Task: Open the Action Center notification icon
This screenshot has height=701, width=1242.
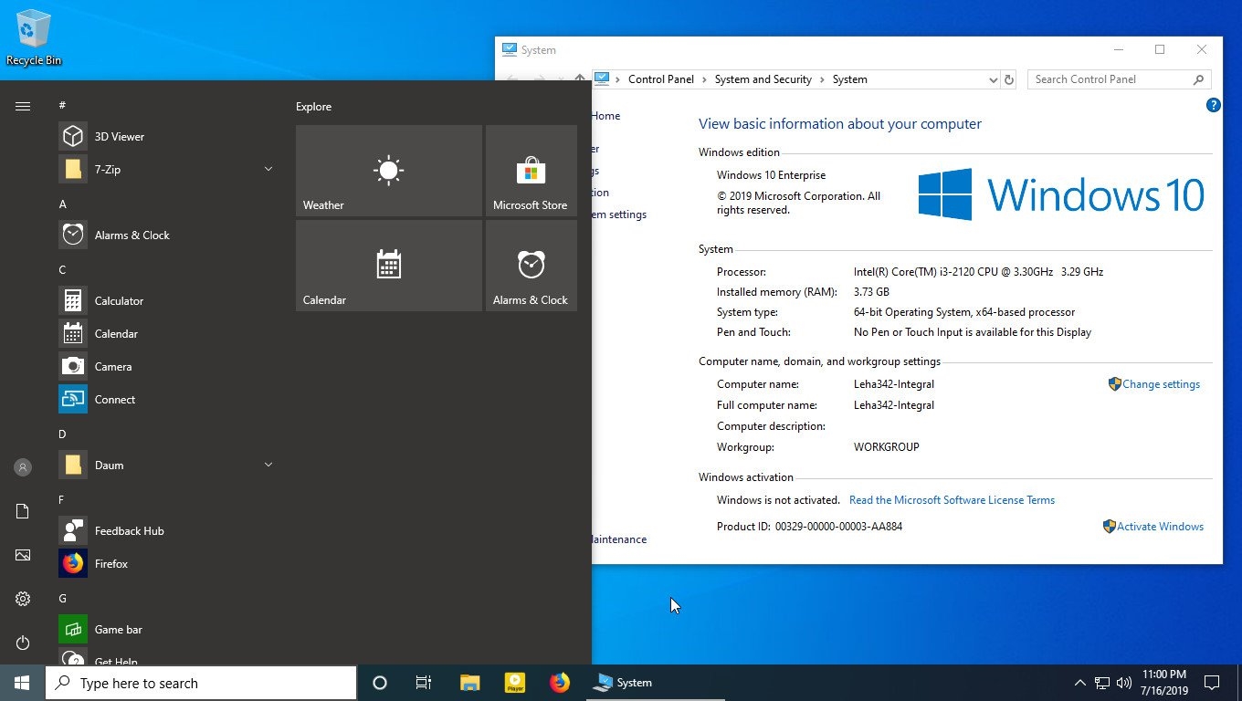Action: click(1212, 683)
